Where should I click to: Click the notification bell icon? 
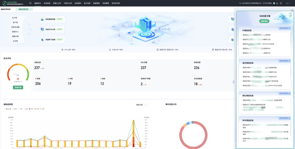(277, 3)
